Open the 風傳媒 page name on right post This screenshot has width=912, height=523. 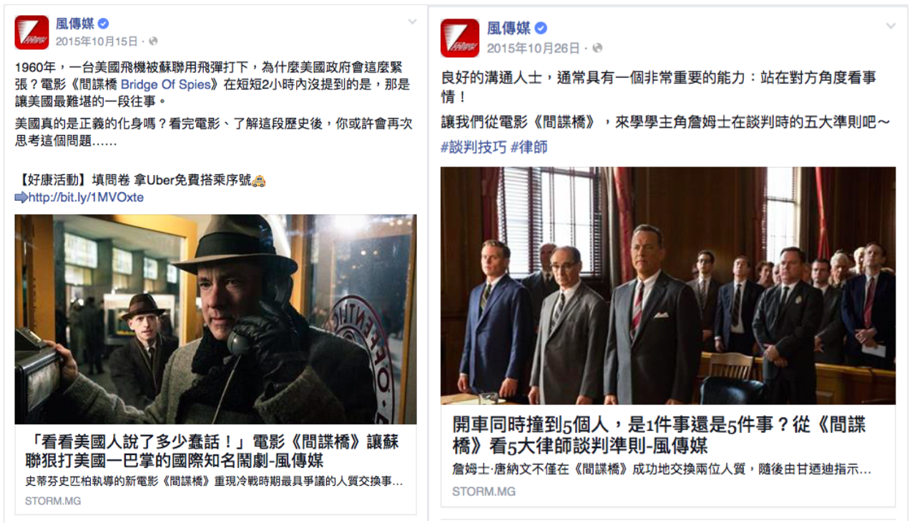click(x=509, y=28)
